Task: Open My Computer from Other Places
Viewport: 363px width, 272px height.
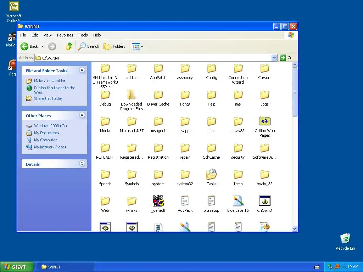Action: [x=45, y=140]
